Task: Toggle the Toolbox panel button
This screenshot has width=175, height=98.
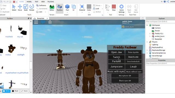Action: coord(60,8)
